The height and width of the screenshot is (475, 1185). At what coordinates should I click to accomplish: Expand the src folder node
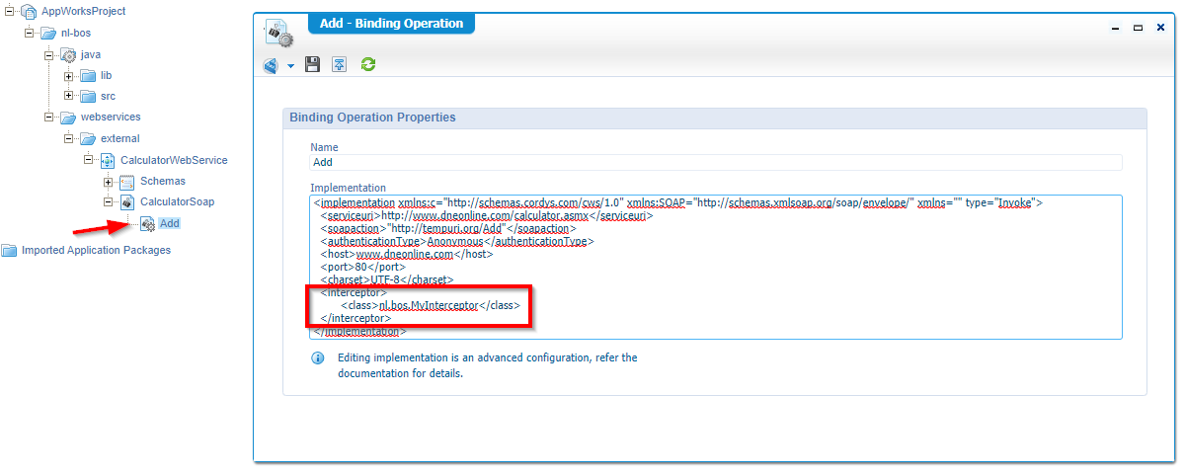coord(69,96)
